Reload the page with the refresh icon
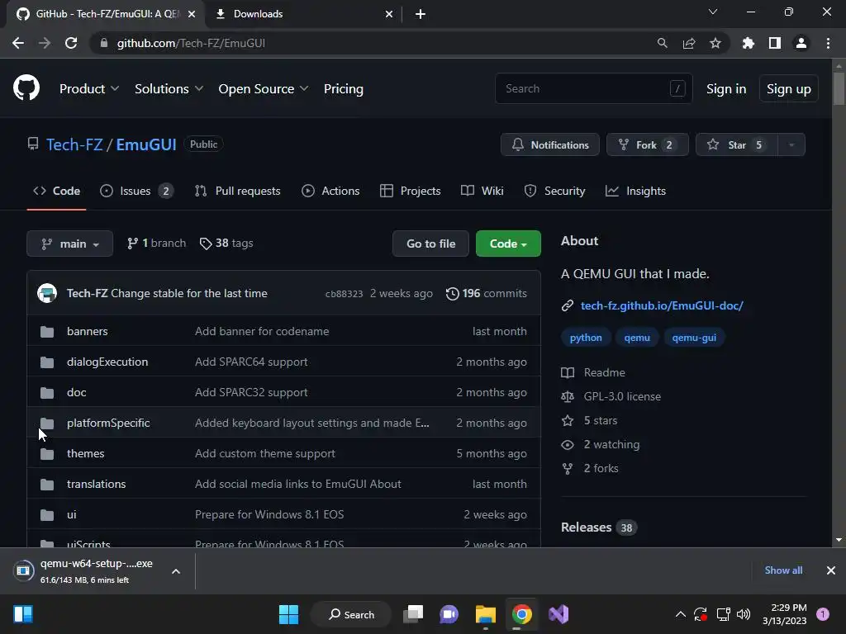 tap(71, 43)
